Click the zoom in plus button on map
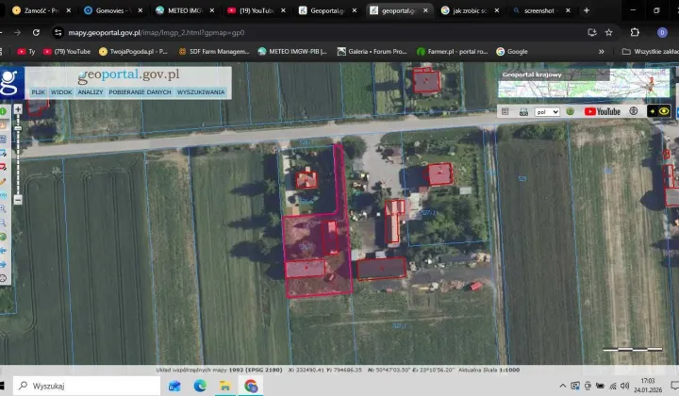 pyautogui.click(x=18, y=109)
